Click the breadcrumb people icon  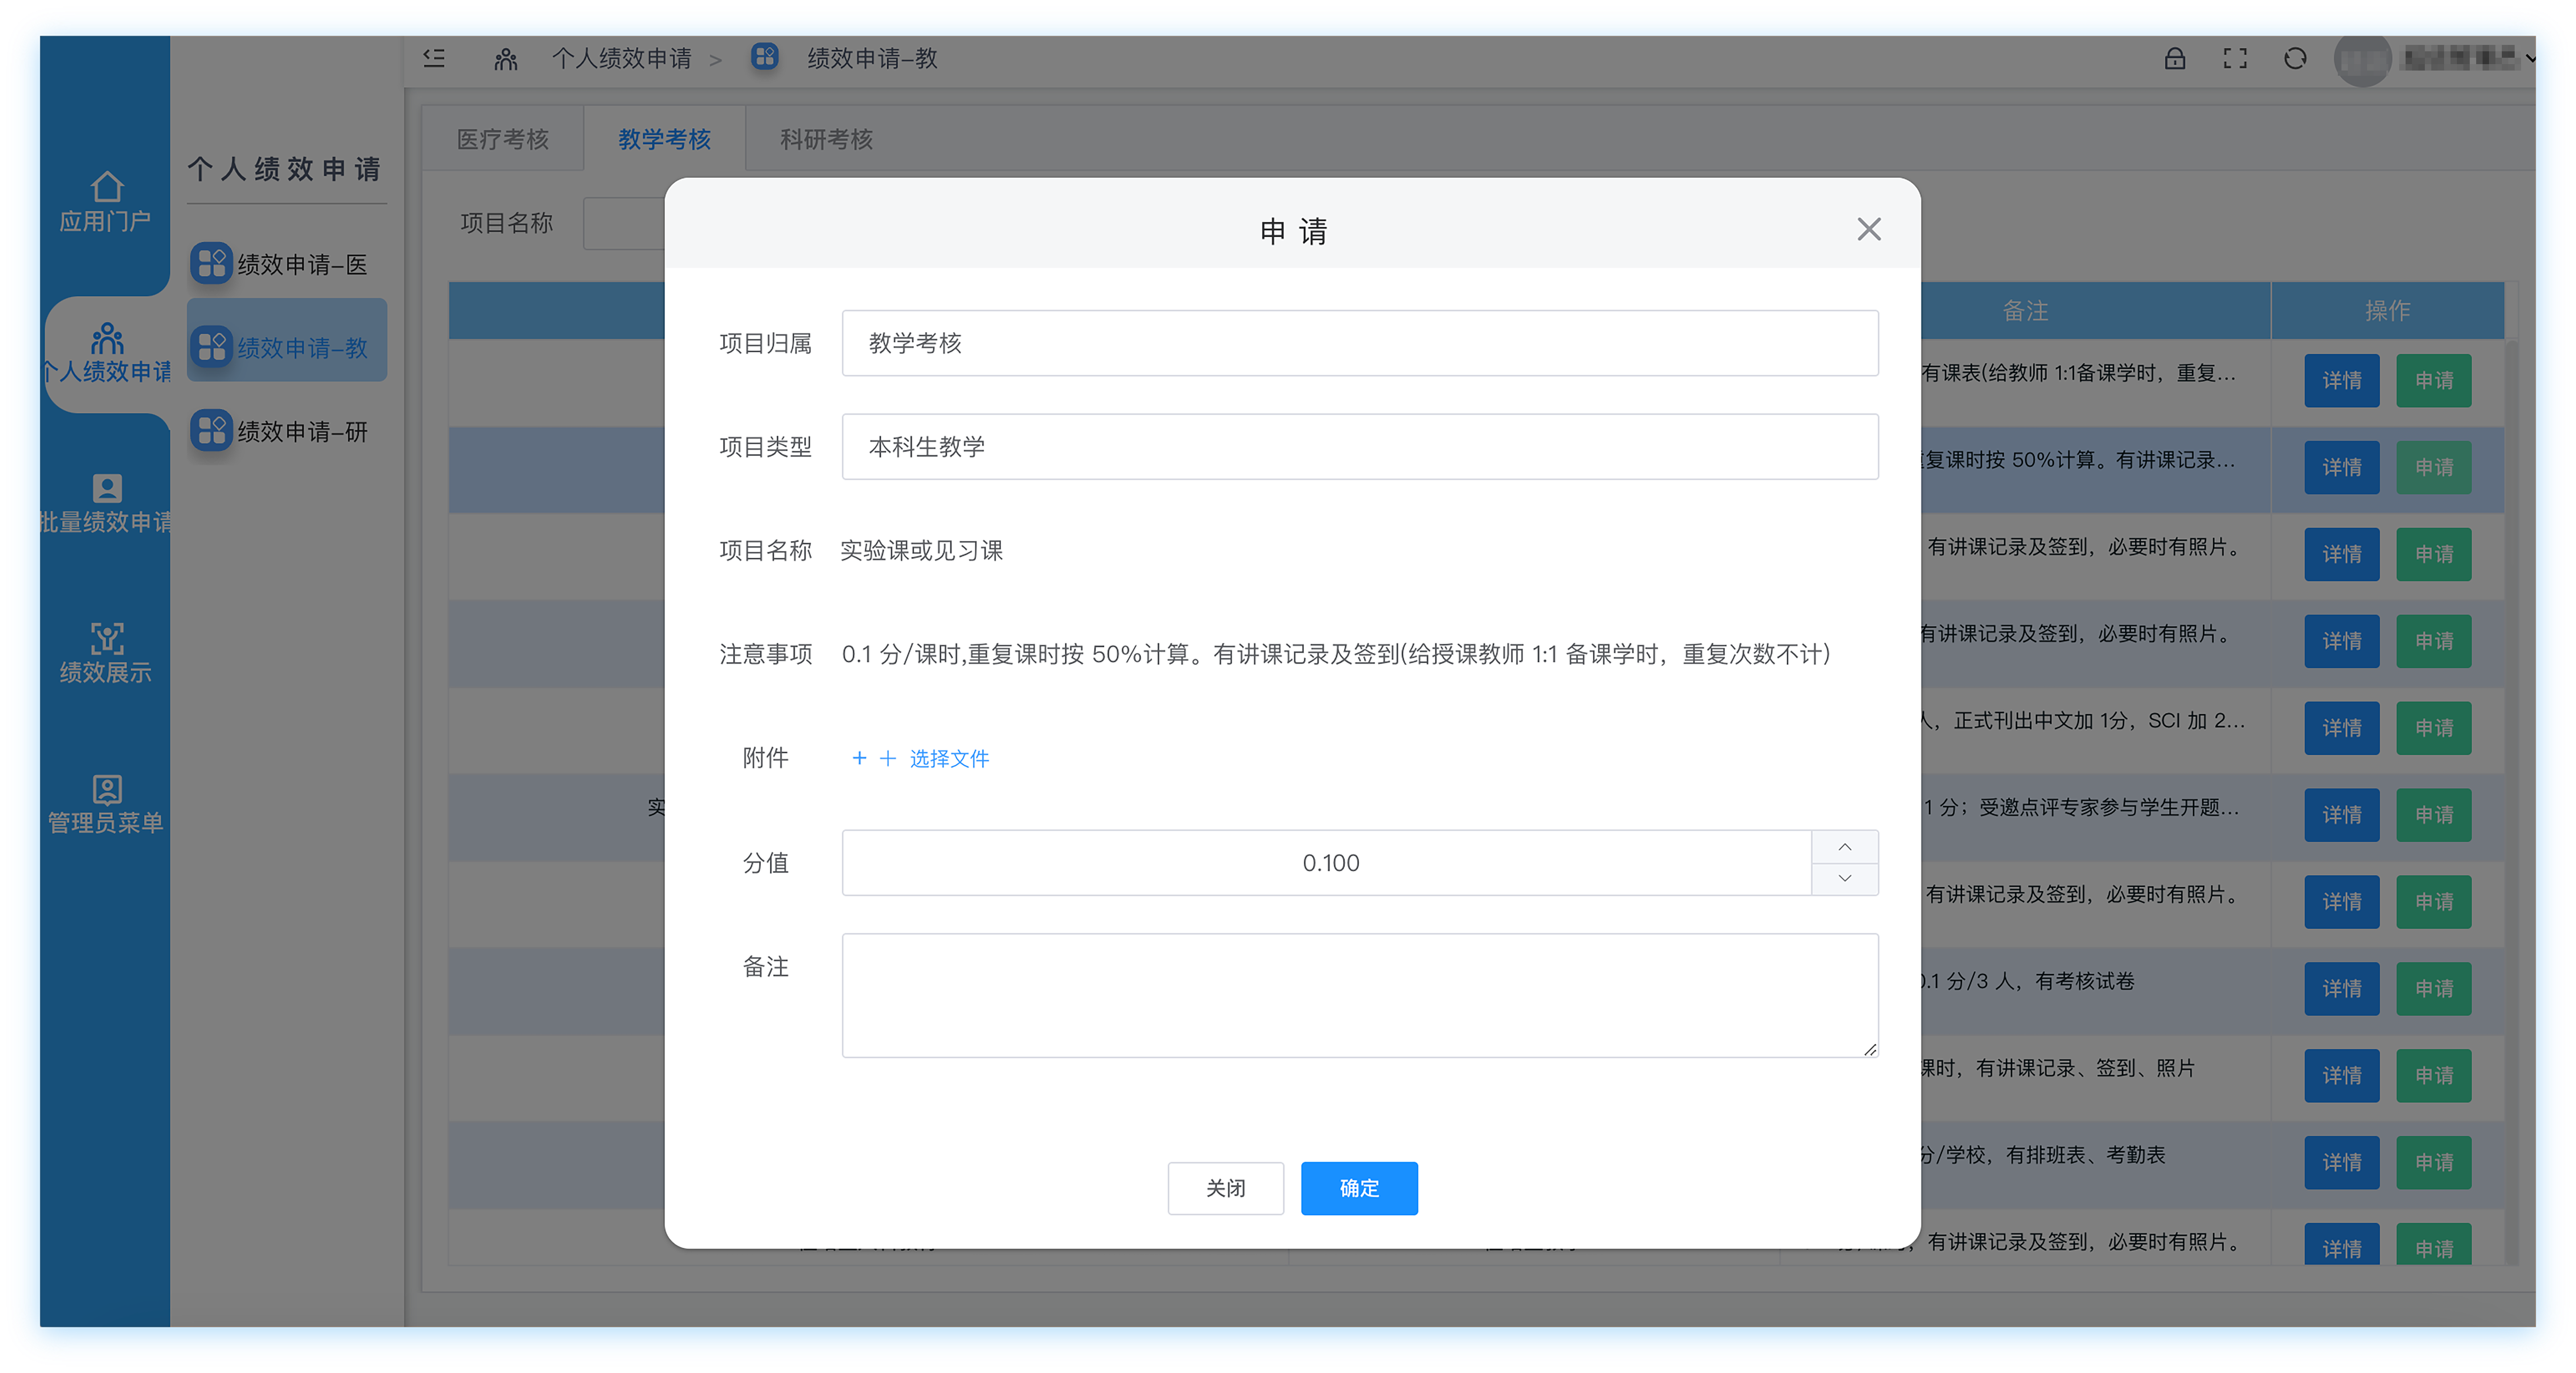pos(505,59)
